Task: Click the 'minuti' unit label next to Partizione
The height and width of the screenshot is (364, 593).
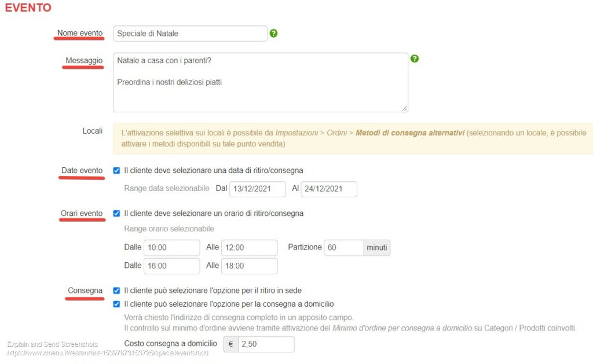Action: click(377, 248)
